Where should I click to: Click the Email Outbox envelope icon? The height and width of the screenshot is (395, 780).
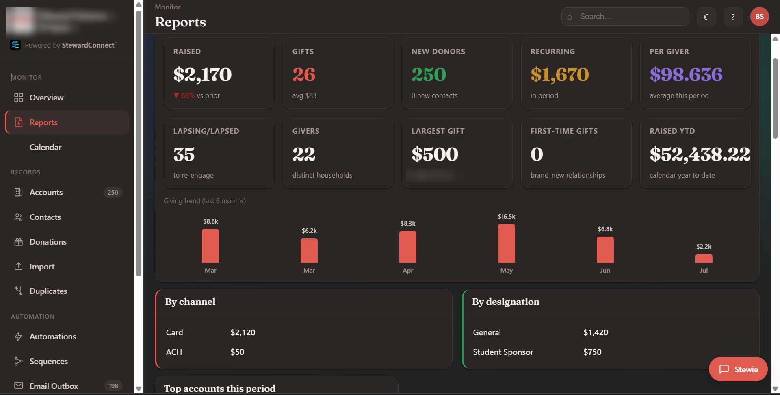(x=18, y=386)
